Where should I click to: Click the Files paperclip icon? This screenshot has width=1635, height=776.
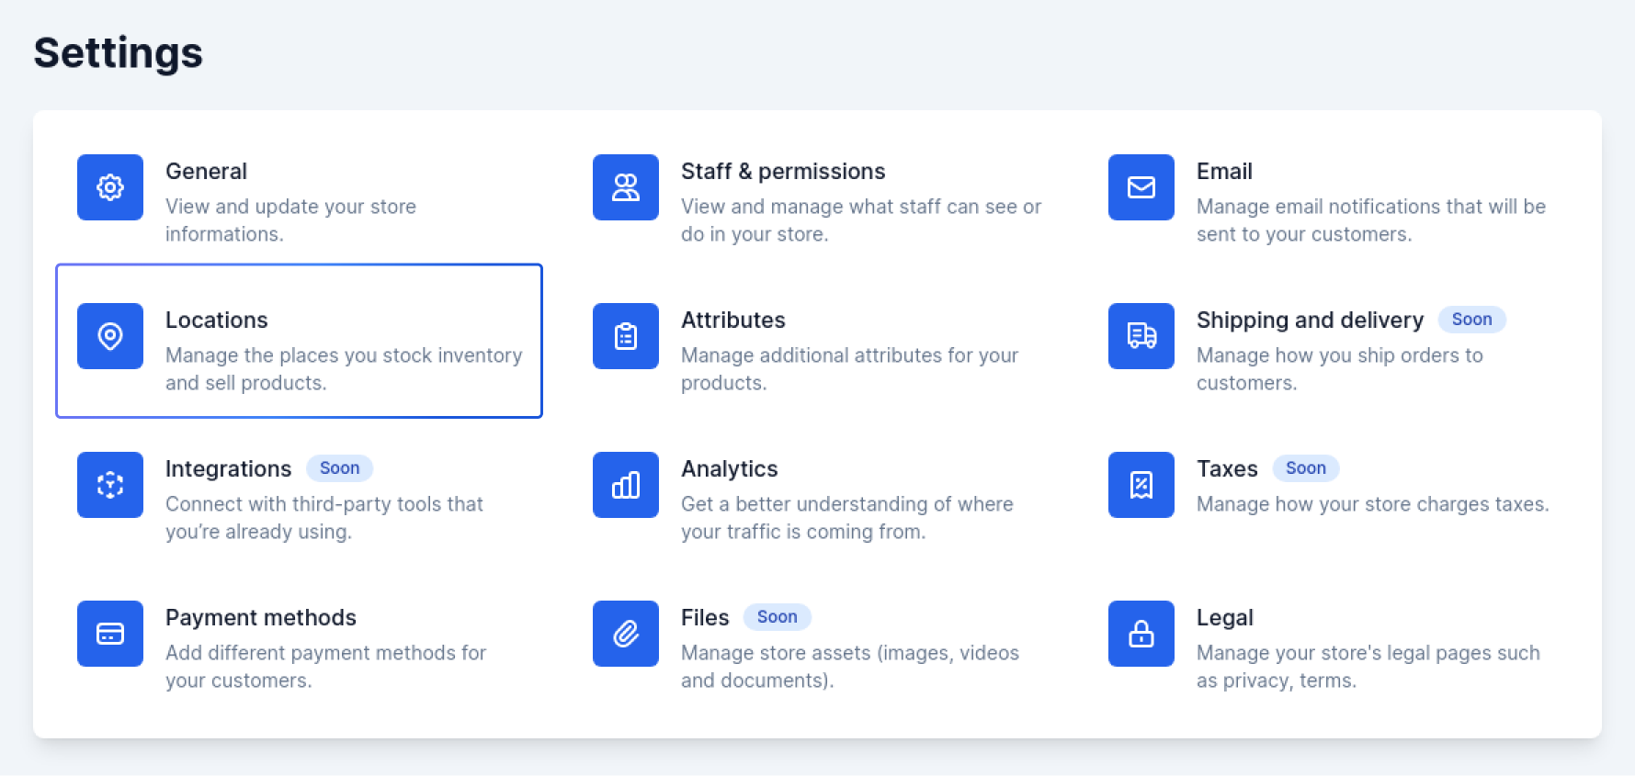click(626, 634)
